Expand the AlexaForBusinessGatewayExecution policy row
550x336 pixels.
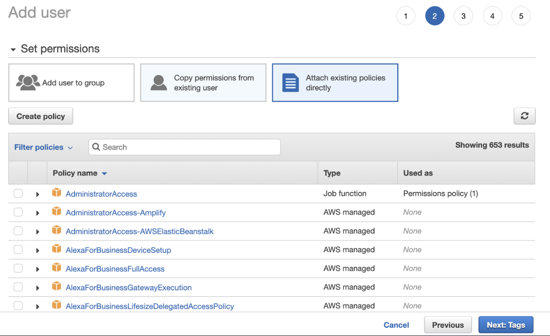click(x=38, y=288)
